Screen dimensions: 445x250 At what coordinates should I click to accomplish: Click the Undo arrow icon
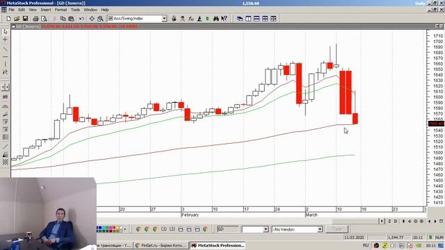(x=81, y=19)
